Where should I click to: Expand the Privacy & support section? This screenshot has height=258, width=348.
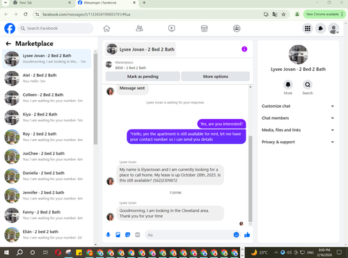298,142
